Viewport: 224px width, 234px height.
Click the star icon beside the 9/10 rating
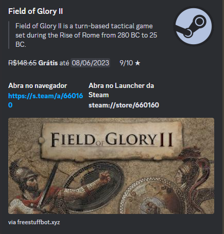137,63
